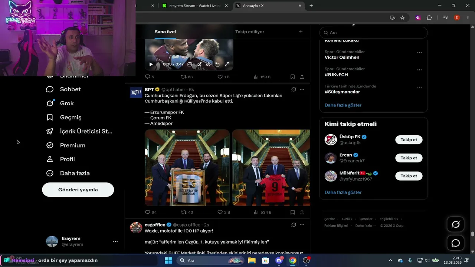Show more follow suggestions below MüNferit
The width and height of the screenshot is (475, 267).
point(343,192)
